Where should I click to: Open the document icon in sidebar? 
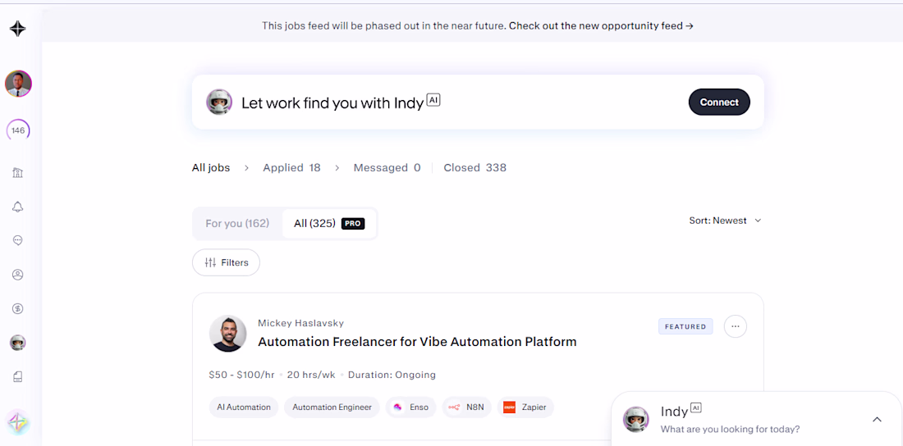click(x=18, y=377)
